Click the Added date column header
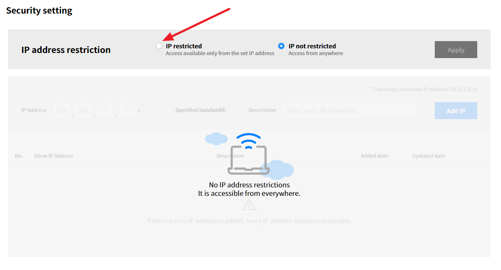 [x=374, y=156]
